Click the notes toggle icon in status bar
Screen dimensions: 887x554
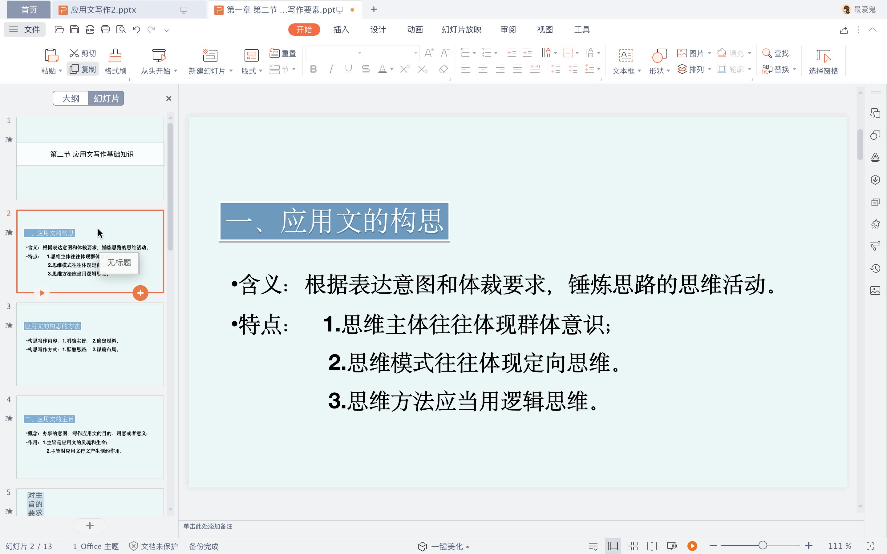click(593, 546)
